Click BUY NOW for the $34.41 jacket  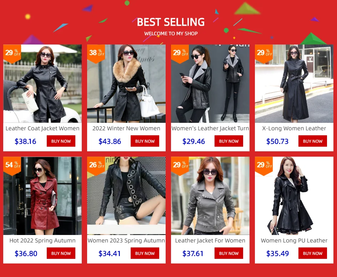(x=145, y=253)
